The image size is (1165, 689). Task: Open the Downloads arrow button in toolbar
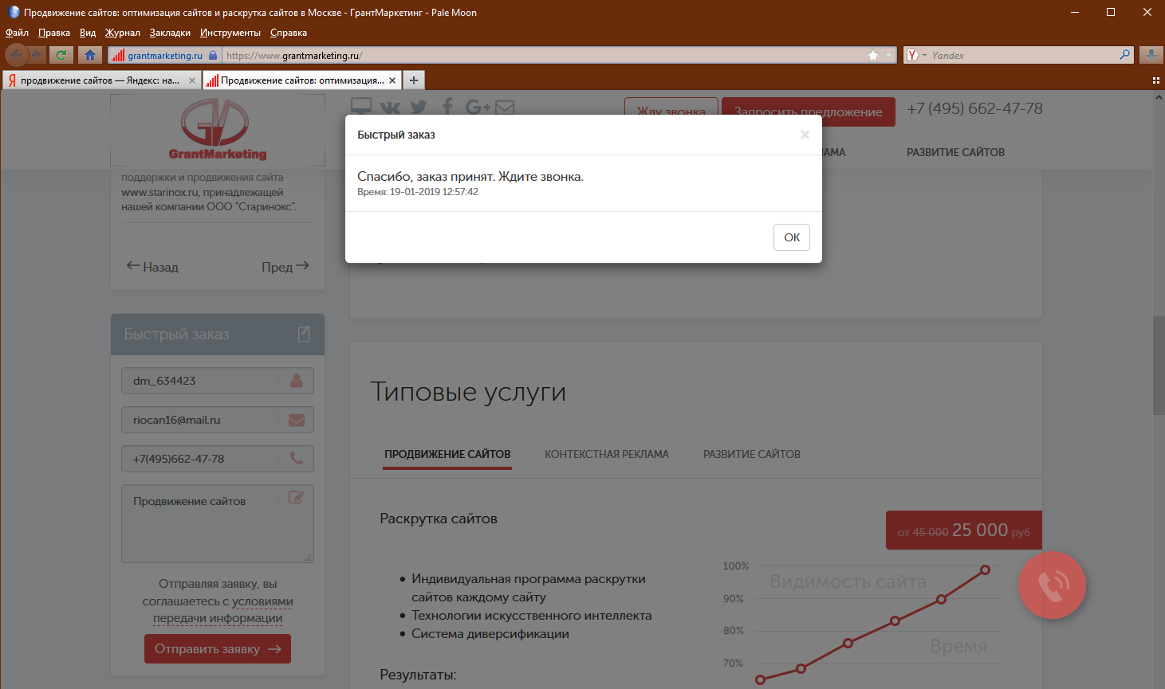point(1151,55)
